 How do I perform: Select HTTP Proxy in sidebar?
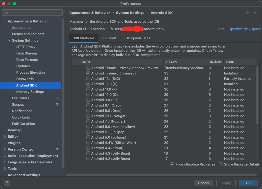[x=26, y=47]
